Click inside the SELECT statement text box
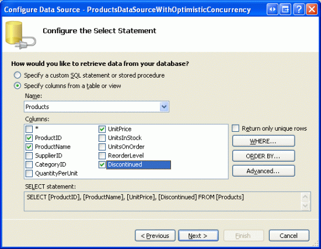 pos(163,201)
